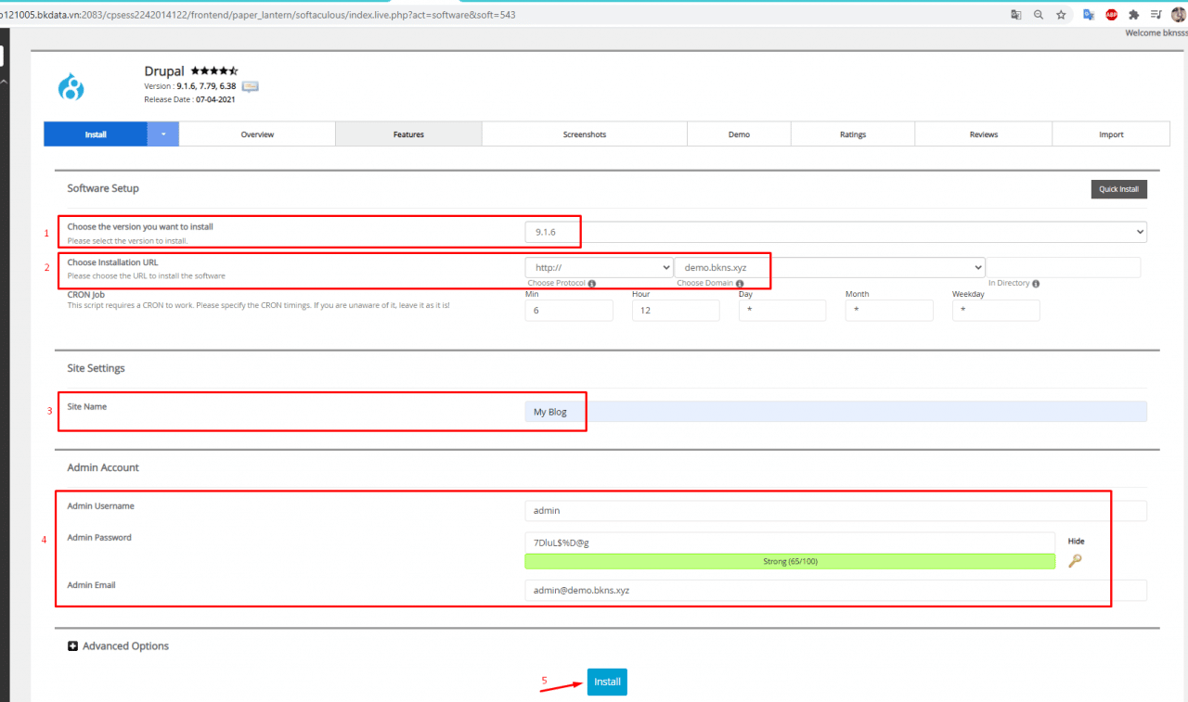The image size is (1188, 702).
Task: Click the Drupal star rating
Action: click(x=214, y=70)
